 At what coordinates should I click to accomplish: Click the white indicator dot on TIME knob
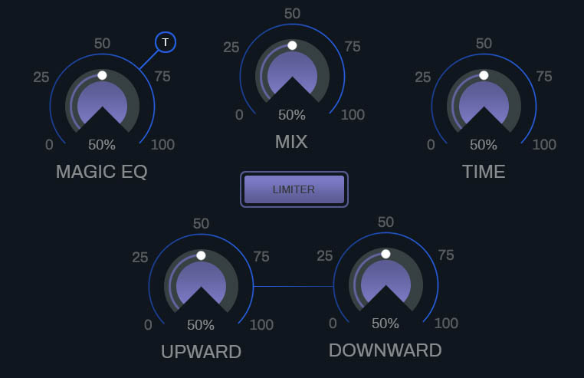484,75
